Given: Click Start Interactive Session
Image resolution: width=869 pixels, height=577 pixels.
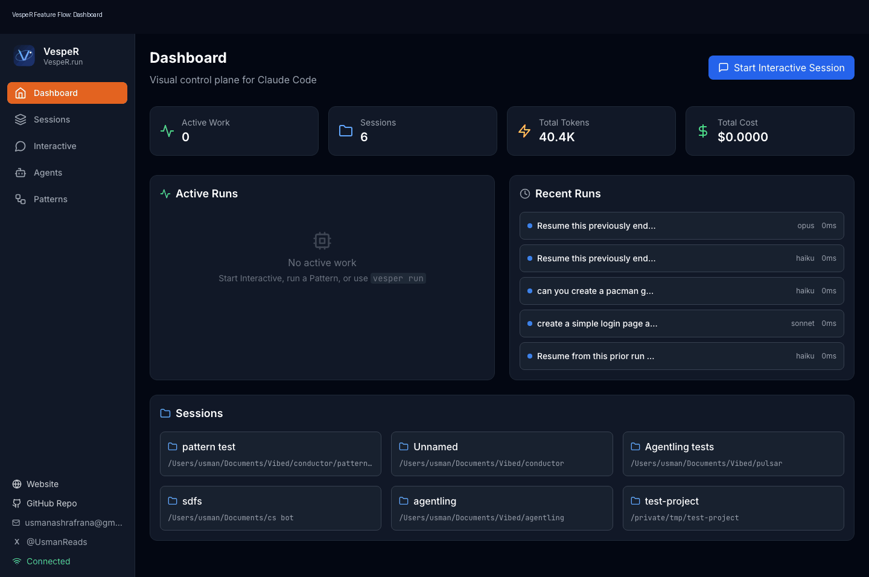Looking at the screenshot, I should 781,68.
